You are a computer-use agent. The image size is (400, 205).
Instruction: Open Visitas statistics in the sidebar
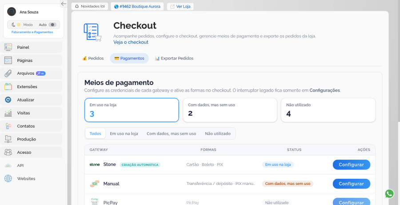(31, 113)
